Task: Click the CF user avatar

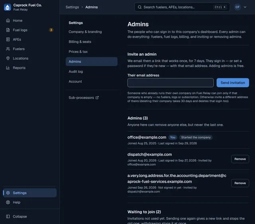Action: [x=237, y=7]
